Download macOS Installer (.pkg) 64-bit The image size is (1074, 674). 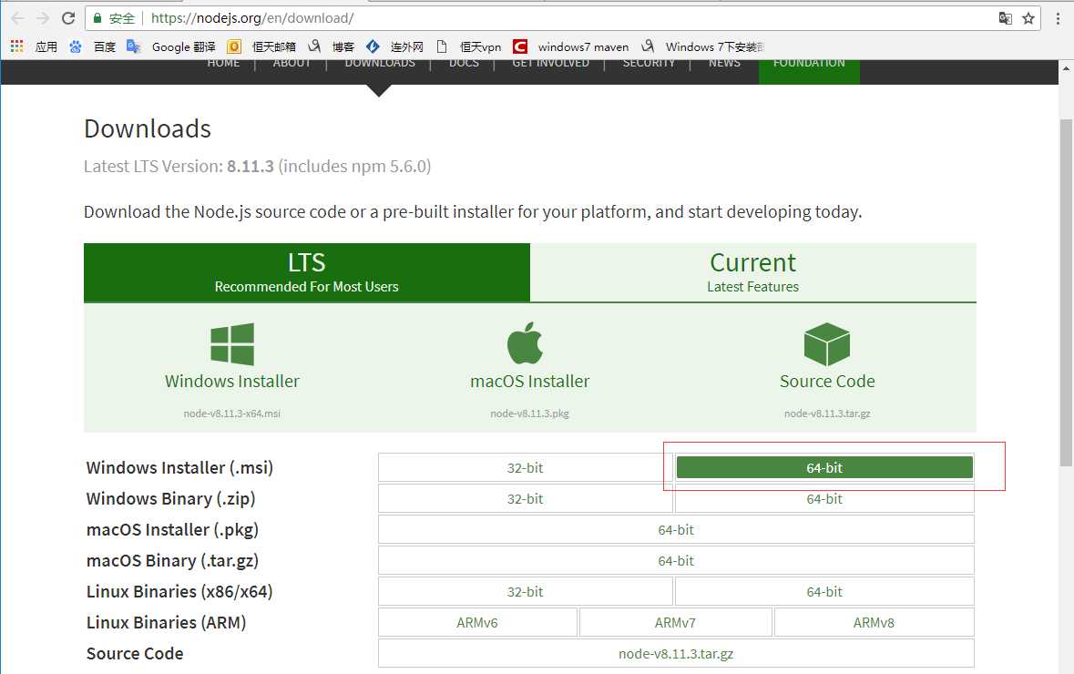(x=676, y=529)
